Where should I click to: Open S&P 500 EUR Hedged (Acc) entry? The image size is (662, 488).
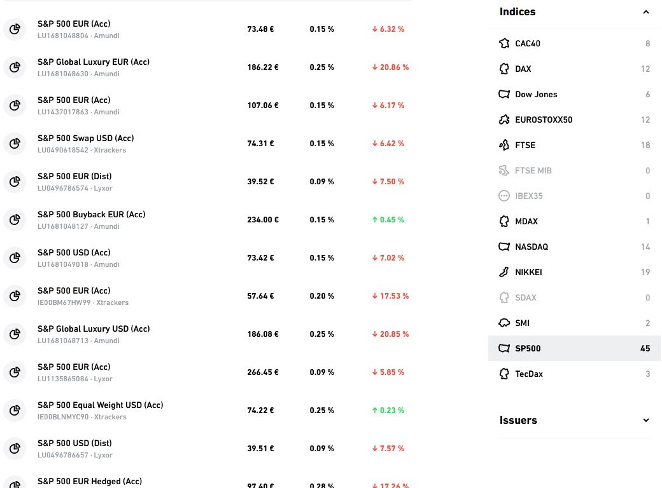pos(207,481)
